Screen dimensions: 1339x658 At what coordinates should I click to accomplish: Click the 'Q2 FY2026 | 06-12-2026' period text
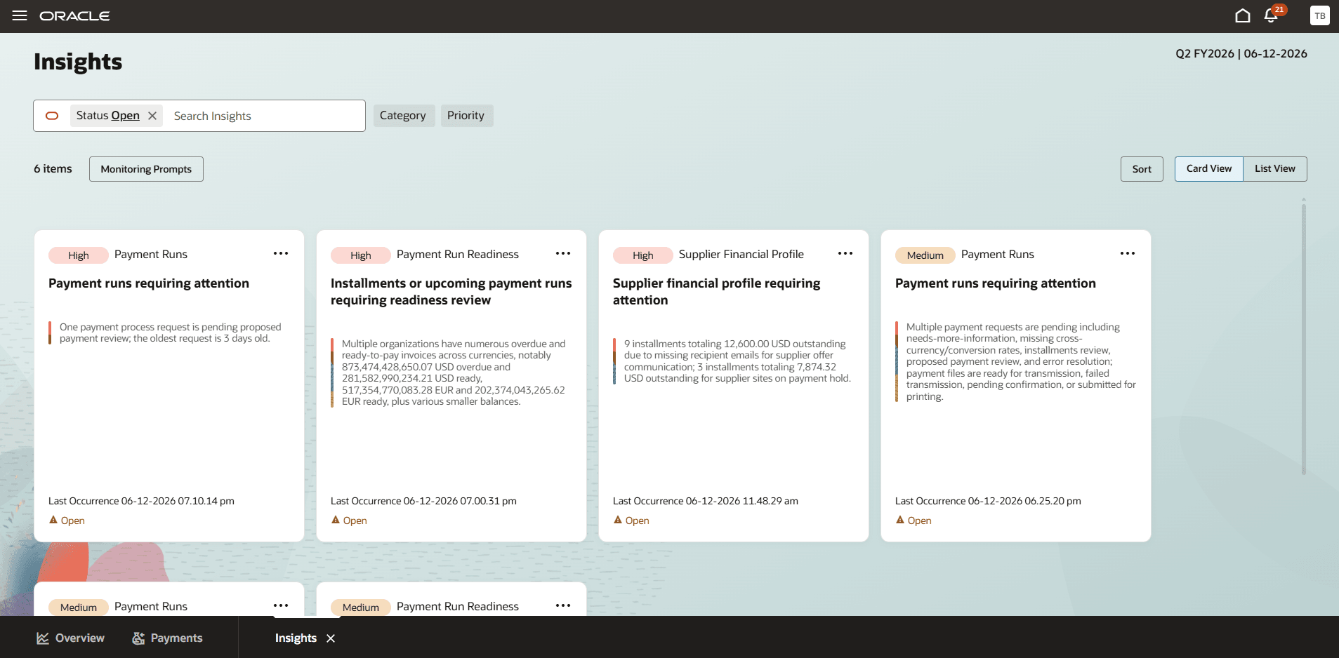(x=1241, y=53)
